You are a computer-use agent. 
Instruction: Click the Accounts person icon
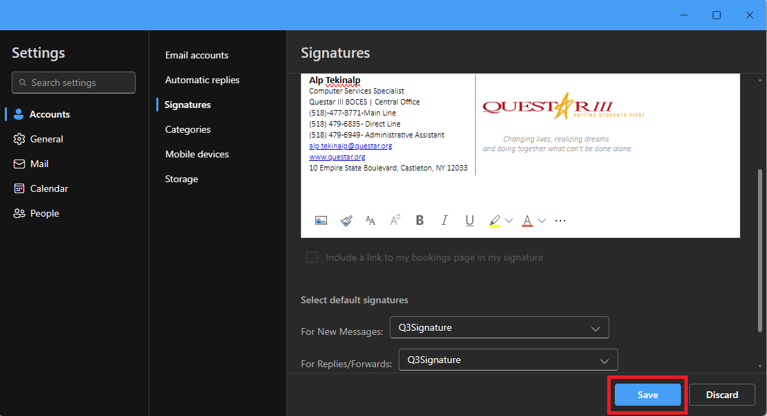point(19,114)
